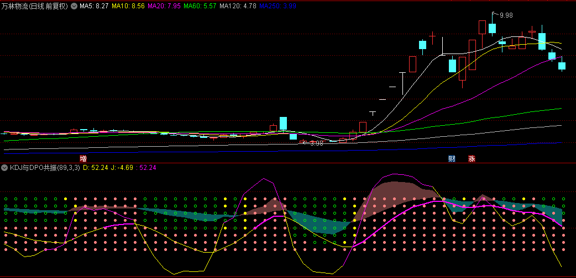Click the 涨 limit-up marker icon

pos(472,159)
